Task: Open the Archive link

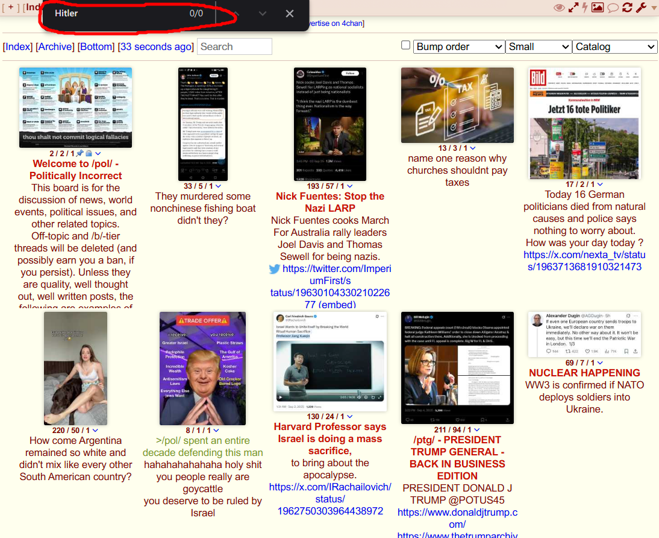Action: 55,46
